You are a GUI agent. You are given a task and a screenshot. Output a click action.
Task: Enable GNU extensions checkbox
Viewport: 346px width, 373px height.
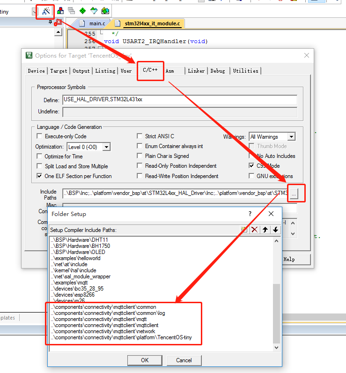[x=251, y=176]
